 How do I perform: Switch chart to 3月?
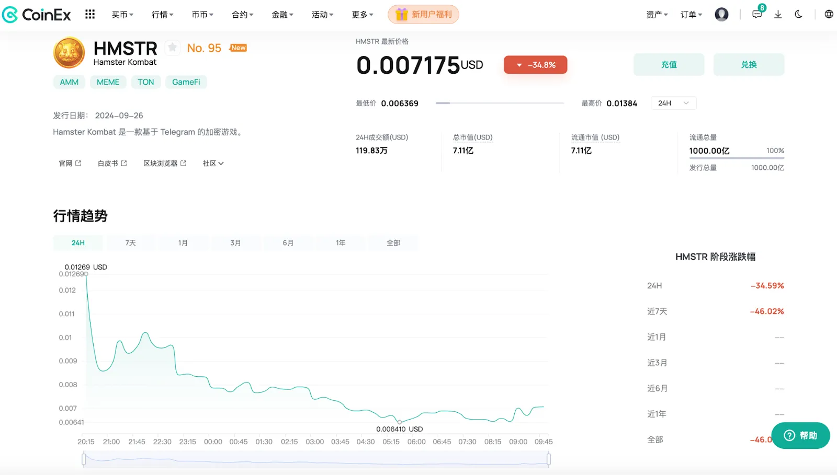[235, 243]
